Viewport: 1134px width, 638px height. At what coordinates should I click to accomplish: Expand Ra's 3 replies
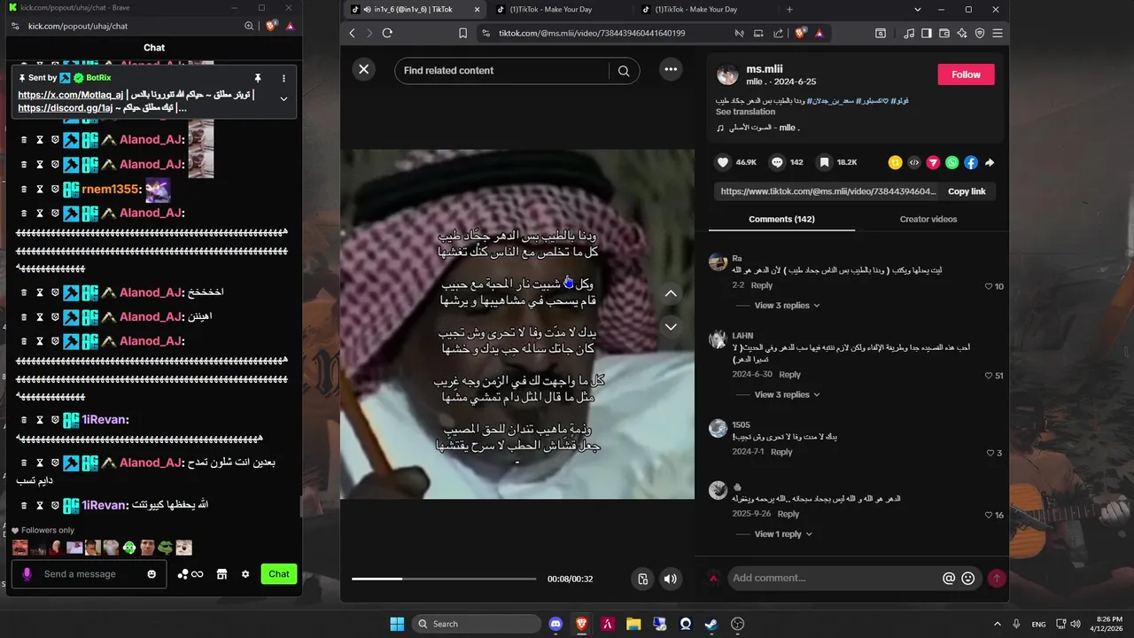(787, 306)
